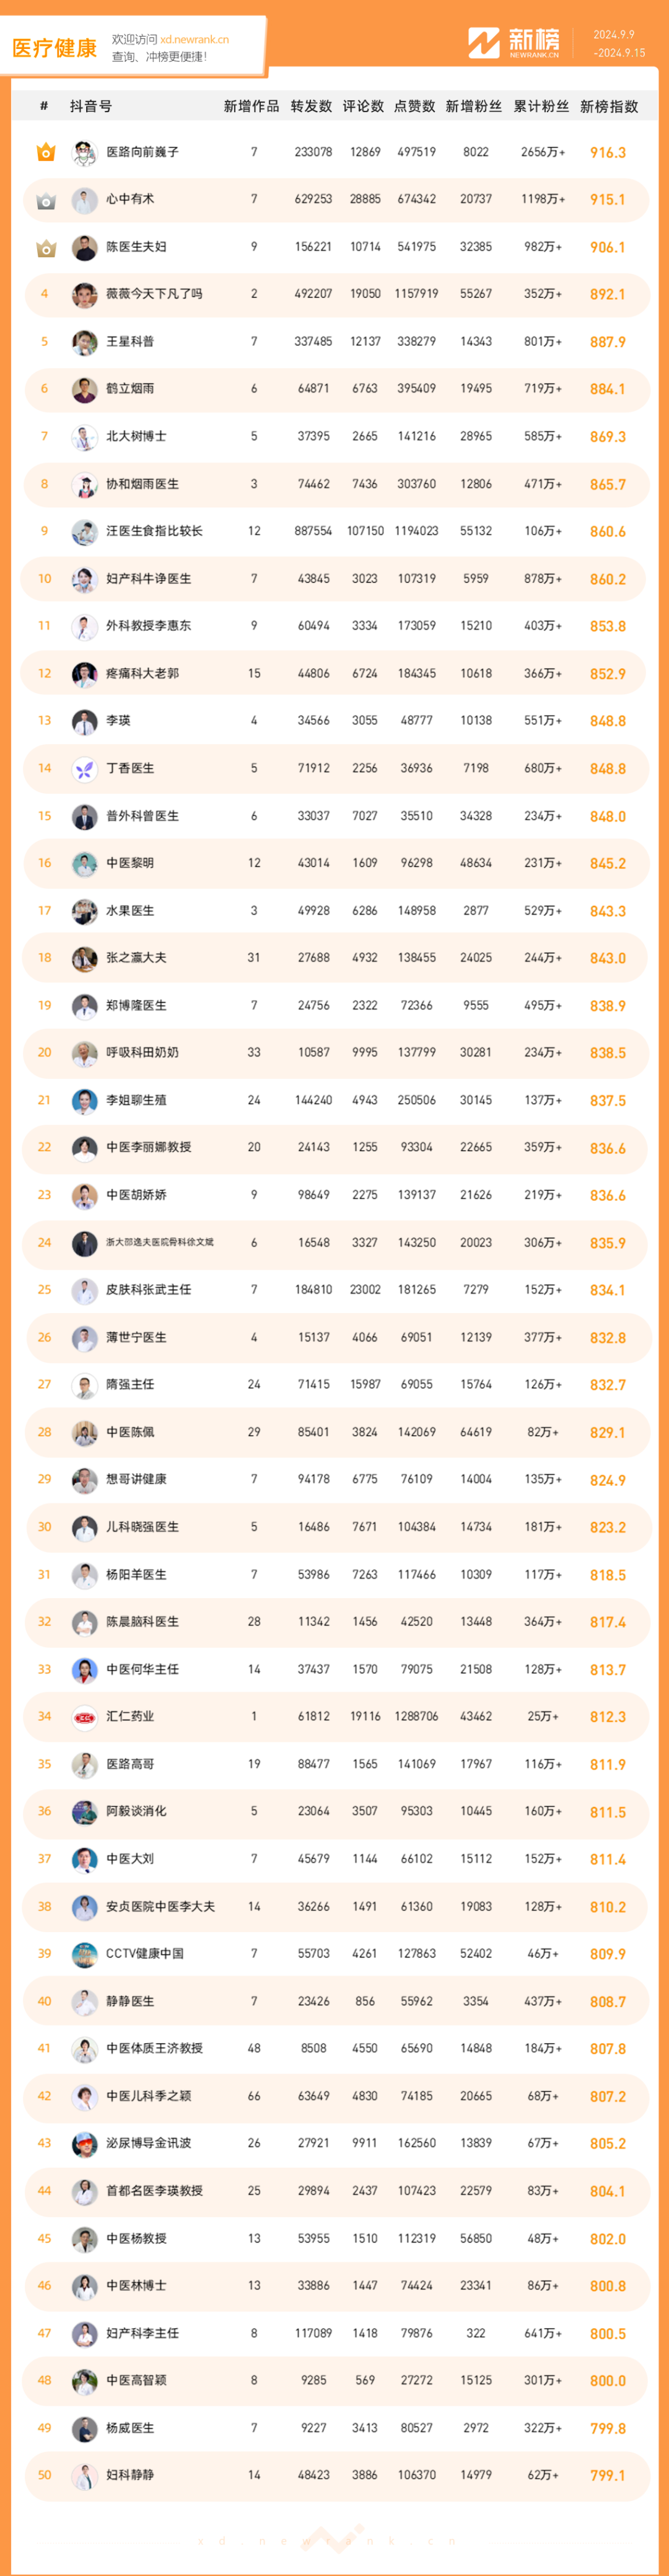Sort by 点赞数 column header
669x2576 pixels.
click(415, 106)
